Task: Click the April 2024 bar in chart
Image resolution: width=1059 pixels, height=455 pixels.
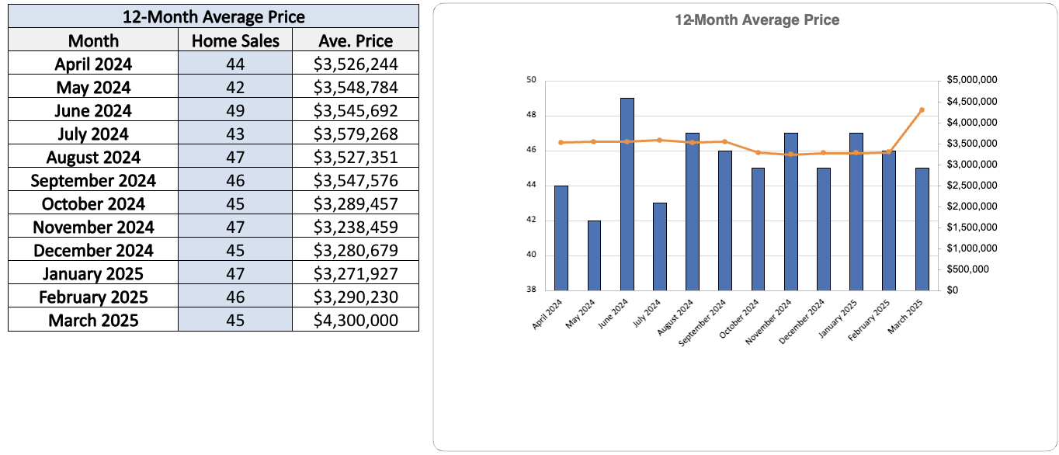Action: click(561, 238)
